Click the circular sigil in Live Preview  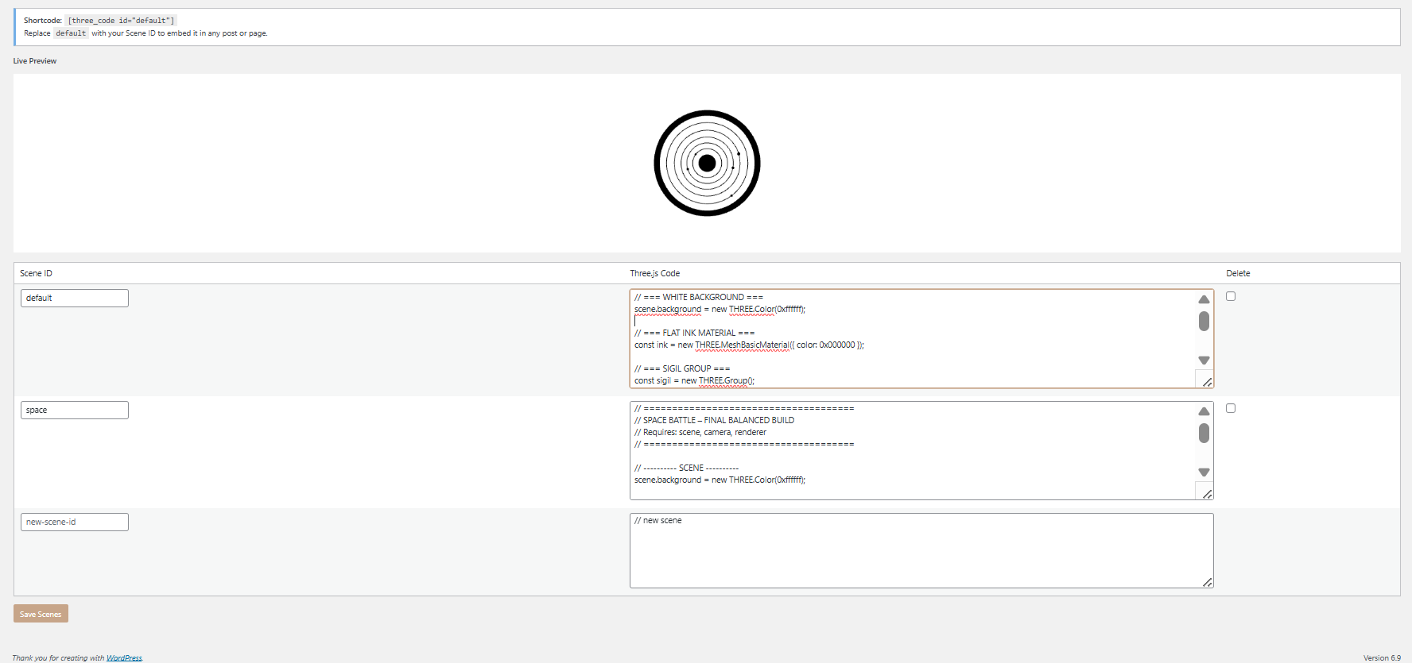pos(707,164)
